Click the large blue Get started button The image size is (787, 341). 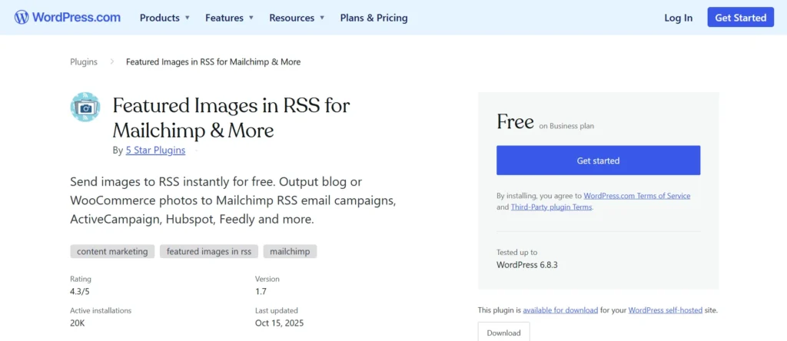point(598,161)
